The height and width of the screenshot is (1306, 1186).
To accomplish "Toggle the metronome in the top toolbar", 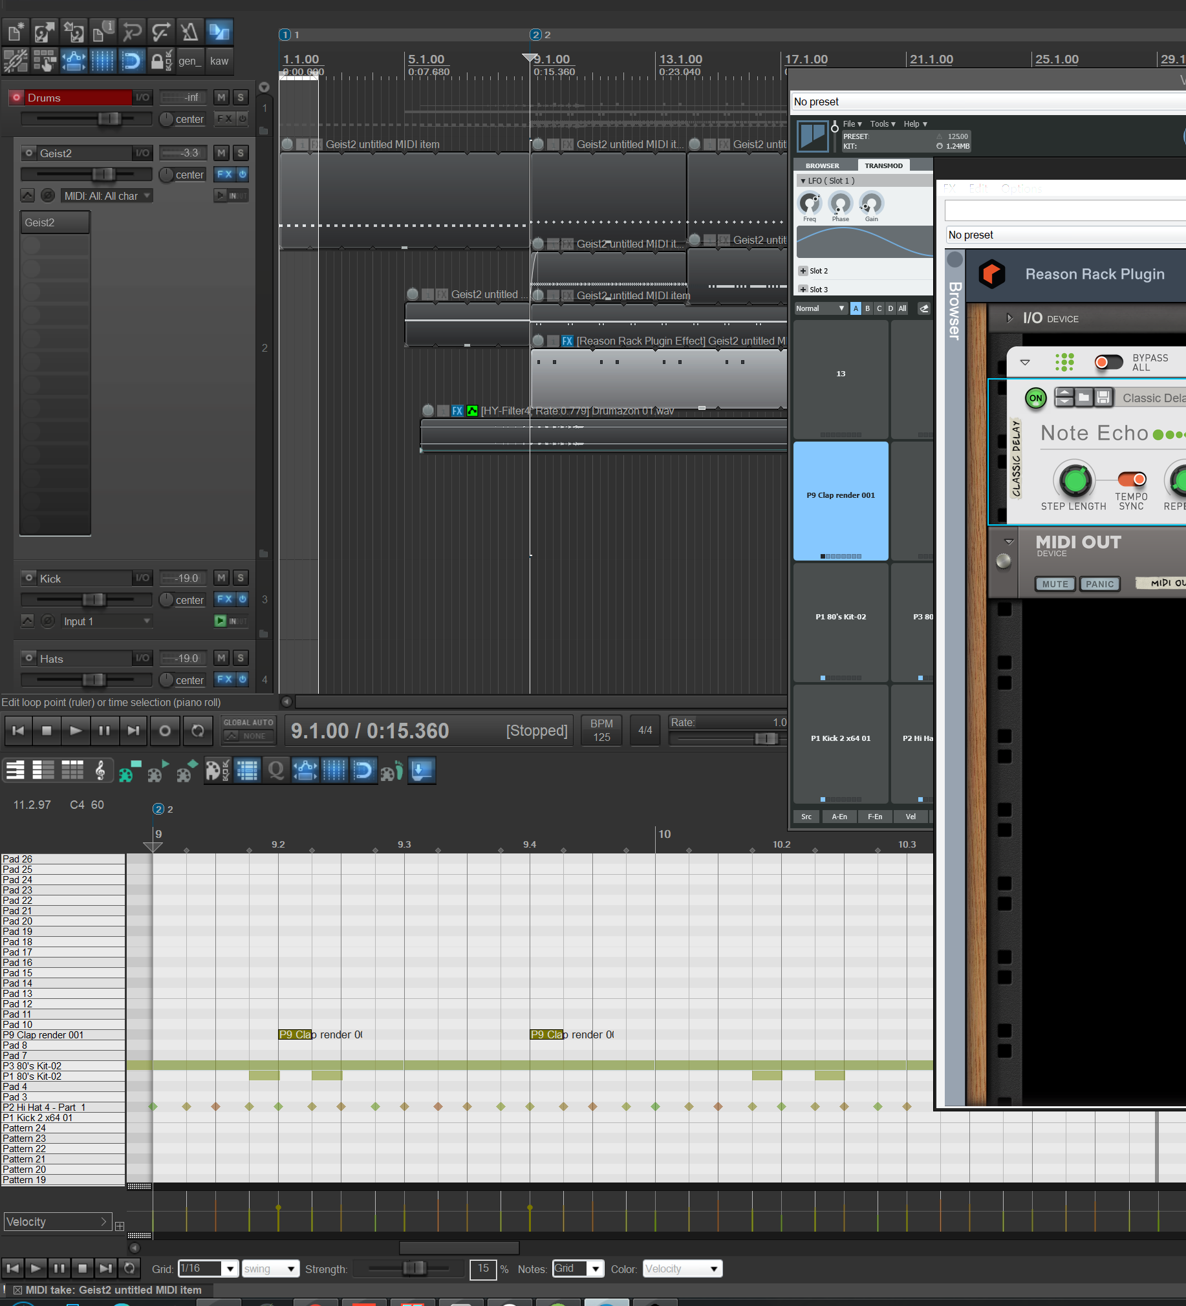I will coord(190,32).
